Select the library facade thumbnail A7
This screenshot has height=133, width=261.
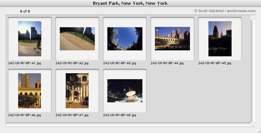(77, 91)
